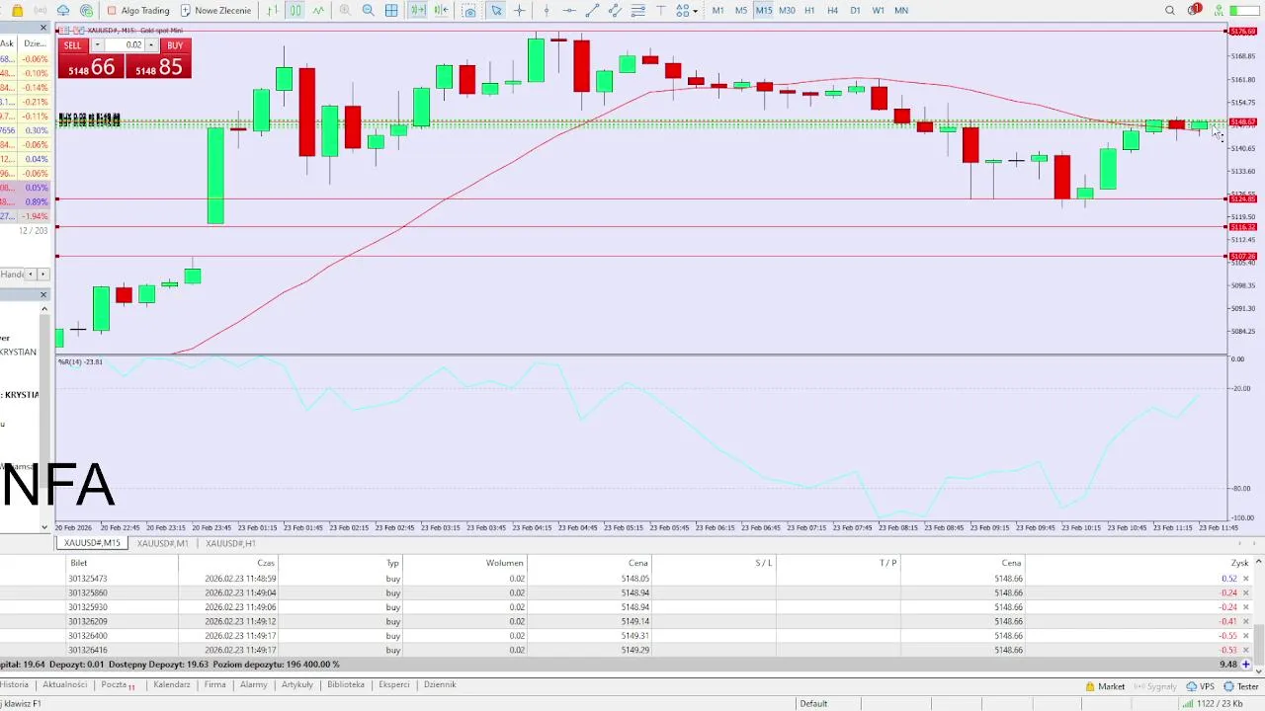1265x711 pixels.
Task: Switch chart to M1 timeframe
Action: pyautogui.click(x=717, y=11)
